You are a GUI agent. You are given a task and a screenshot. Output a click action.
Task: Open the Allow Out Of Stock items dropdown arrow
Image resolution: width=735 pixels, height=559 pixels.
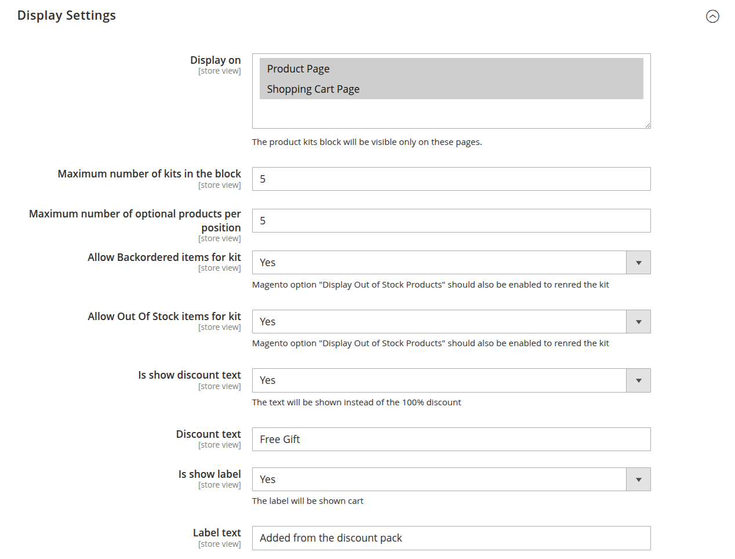[x=638, y=321]
